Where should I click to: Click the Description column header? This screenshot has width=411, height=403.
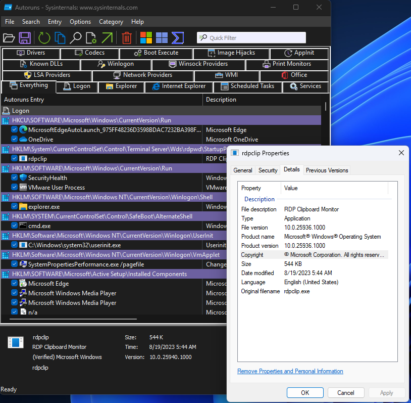(262, 100)
